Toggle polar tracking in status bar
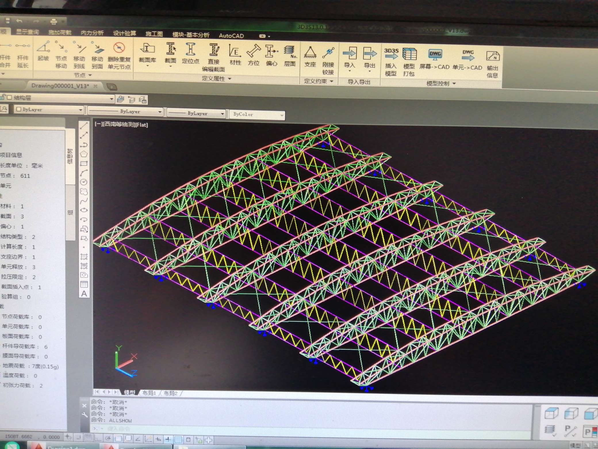 coord(108,438)
